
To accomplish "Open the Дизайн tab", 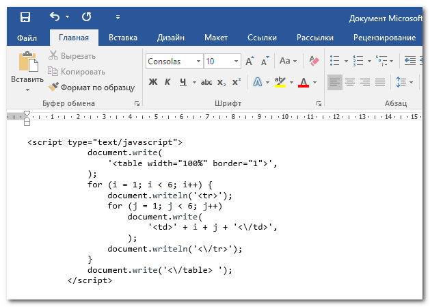I will tap(171, 38).
